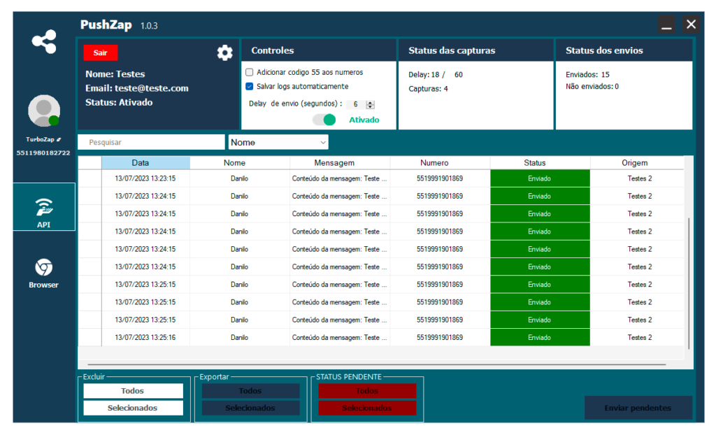Sort table by the Status column header
The image size is (716, 433).
click(x=540, y=163)
